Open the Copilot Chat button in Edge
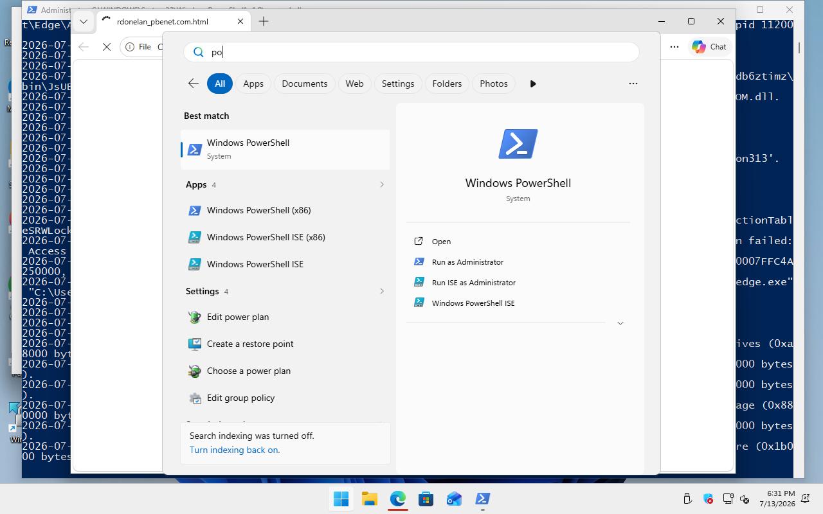The height and width of the screenshot is (514, 823). 709,47
